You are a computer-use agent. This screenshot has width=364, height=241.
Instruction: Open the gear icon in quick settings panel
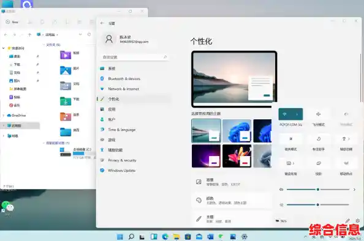click(x=358, y=221)
